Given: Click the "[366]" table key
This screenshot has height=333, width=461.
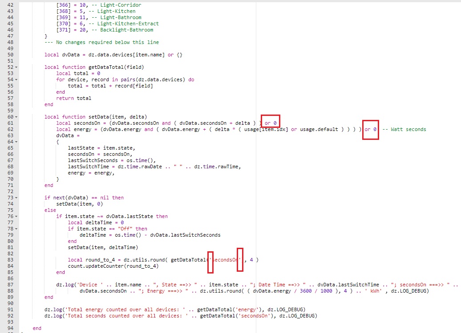Looking at the screenshot, I should coord(64,5).
